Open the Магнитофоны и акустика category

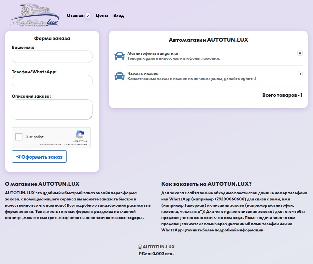(153, 53)
